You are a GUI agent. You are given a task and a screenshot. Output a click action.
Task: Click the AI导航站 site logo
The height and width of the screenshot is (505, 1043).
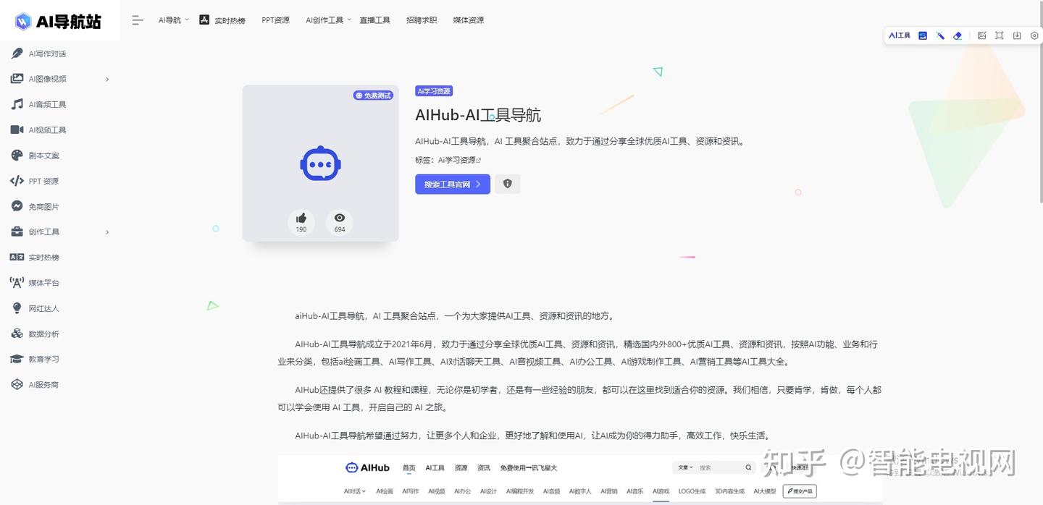pyautogui.click(x=58, y=21)
